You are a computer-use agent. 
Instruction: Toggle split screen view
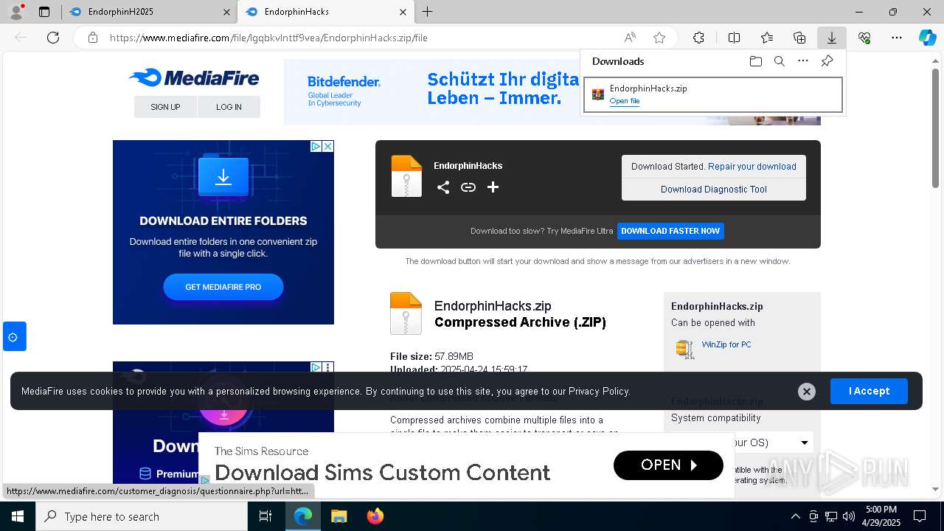(x=734, y=38)
